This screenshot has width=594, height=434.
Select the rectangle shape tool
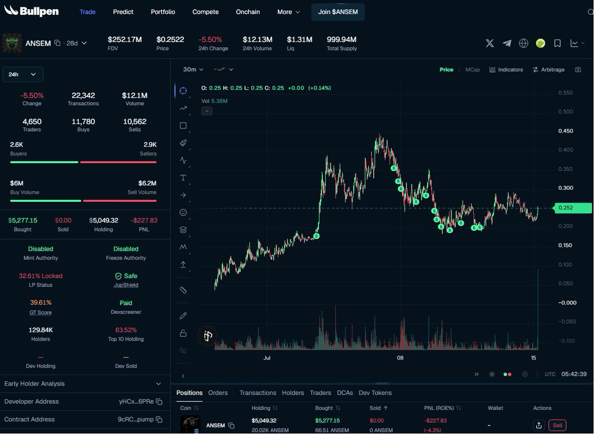pos(183,126)
